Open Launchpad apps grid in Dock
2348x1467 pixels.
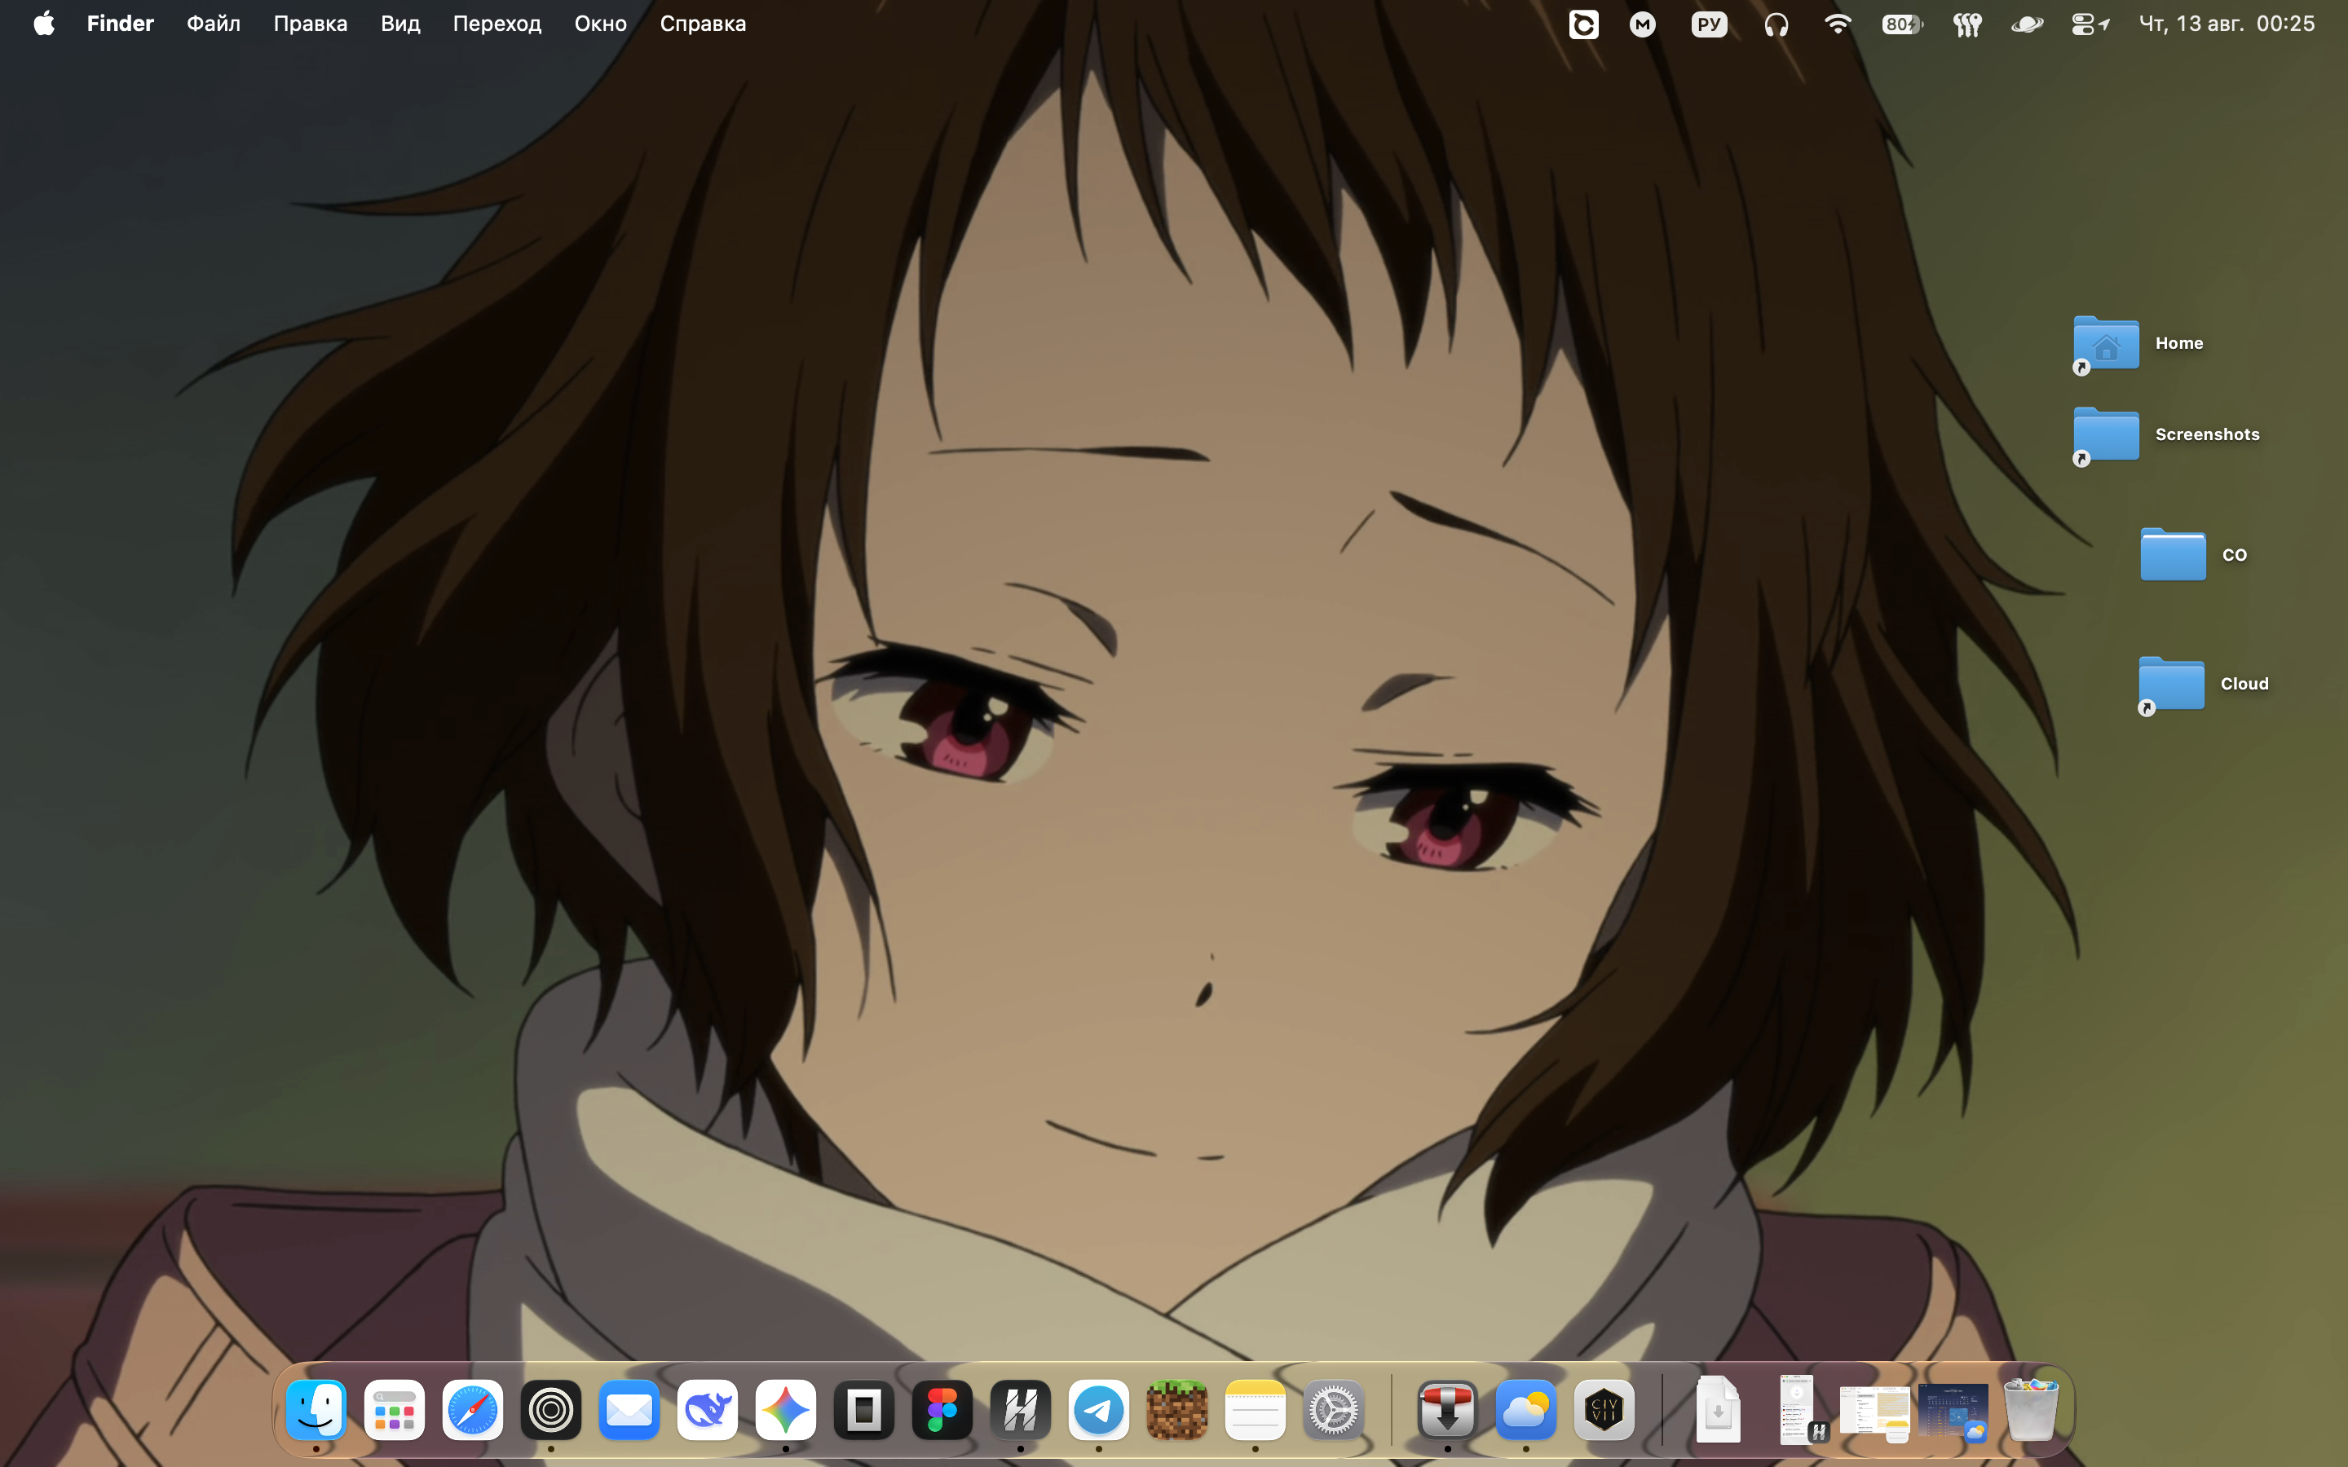[394, 1410]
